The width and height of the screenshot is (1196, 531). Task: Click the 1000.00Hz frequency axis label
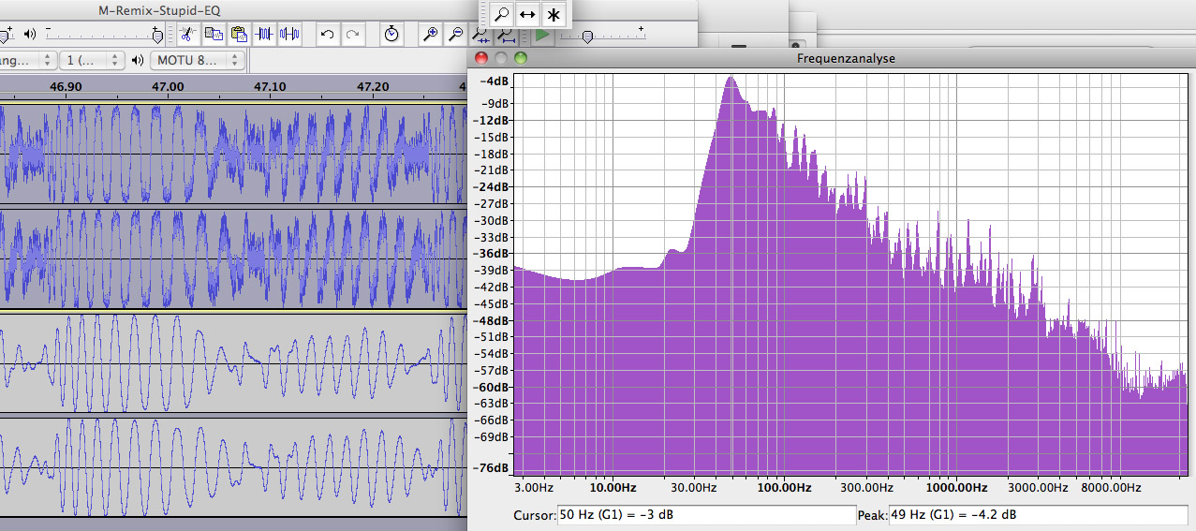coord(956,488)
